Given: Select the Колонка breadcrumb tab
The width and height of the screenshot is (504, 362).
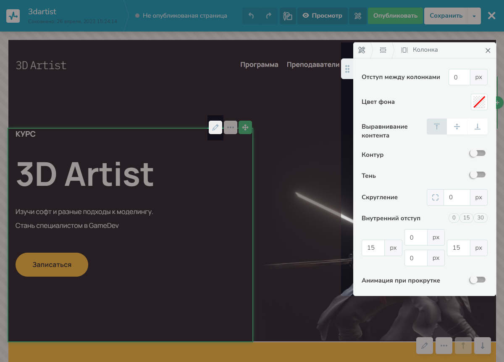Looking at the screenshot, I should pos(419,50).
